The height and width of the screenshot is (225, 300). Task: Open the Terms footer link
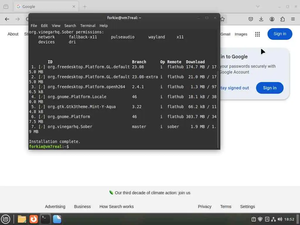point(226,207)
